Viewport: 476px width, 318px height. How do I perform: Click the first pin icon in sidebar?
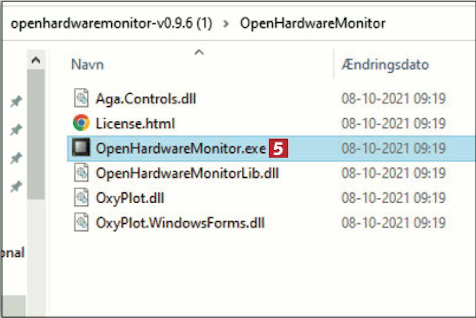tap(16, 102)
